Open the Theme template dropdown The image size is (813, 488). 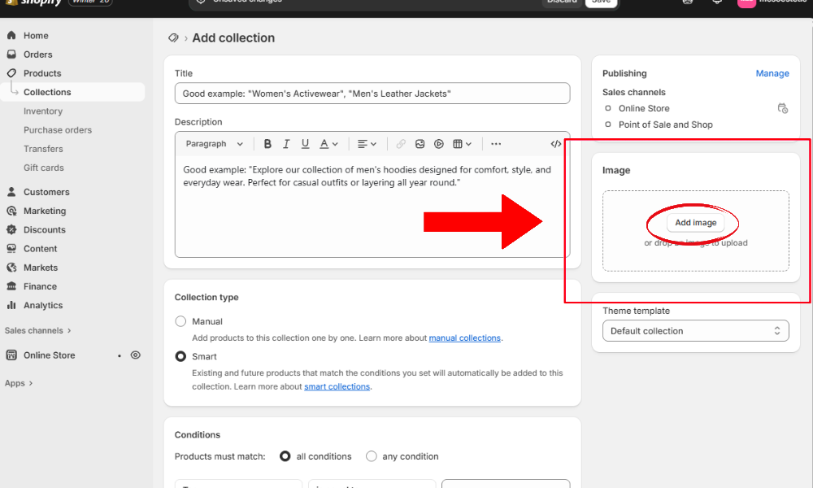[x=695, y=331]
